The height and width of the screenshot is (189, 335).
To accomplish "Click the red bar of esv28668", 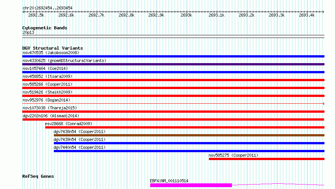I will click(x=185, y=127).
